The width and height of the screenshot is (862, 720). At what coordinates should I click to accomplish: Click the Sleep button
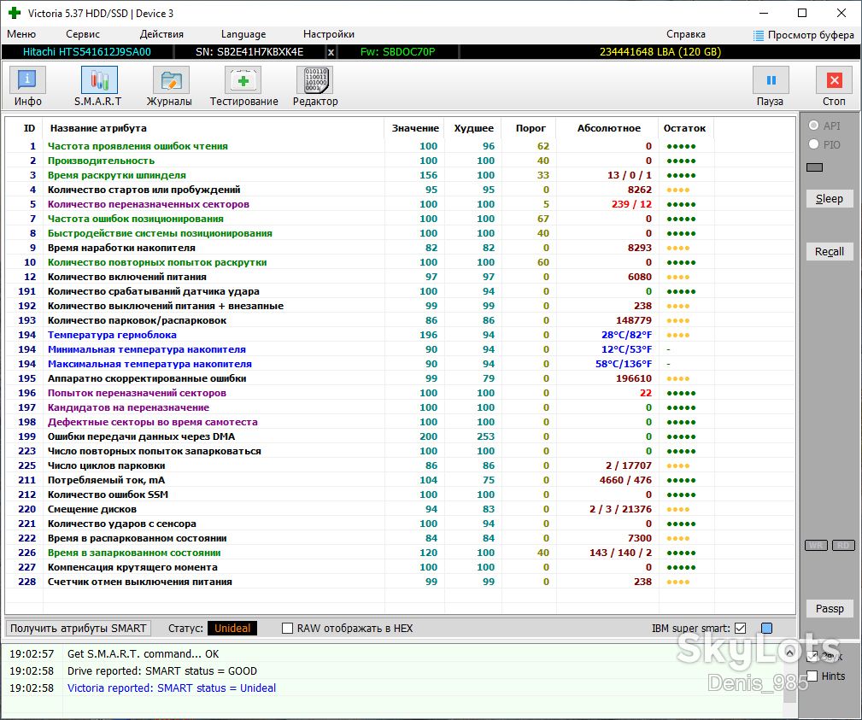(829, 198)
